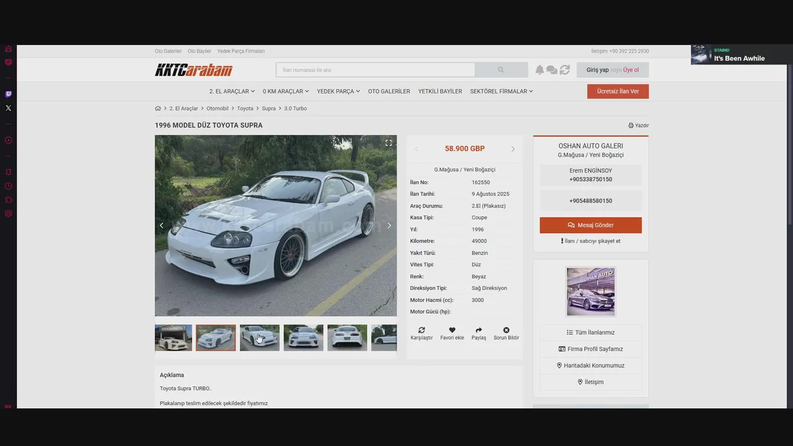Open OTO GALERİLER menu item

(x=389, y=91)
